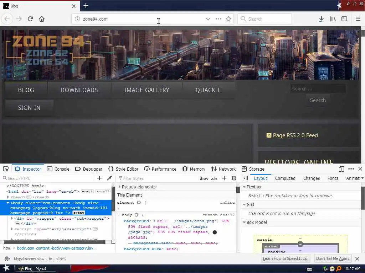The height and width of the screenshot is (273, 365).
Task: Highlight the .-body selector target icon
Action: (x=137, y=215)
